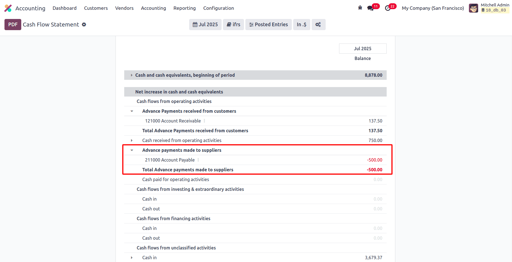Viewport: 512px width, 262px height.
Task: Collapse Advance payments made to suppliers
Action: [x=131, y=150]
